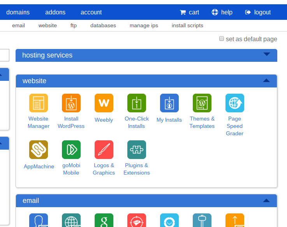The width and height of the screenshot is (287, 227).
Task: Go to the manage ips submenu tab
Action: [144, 25]
